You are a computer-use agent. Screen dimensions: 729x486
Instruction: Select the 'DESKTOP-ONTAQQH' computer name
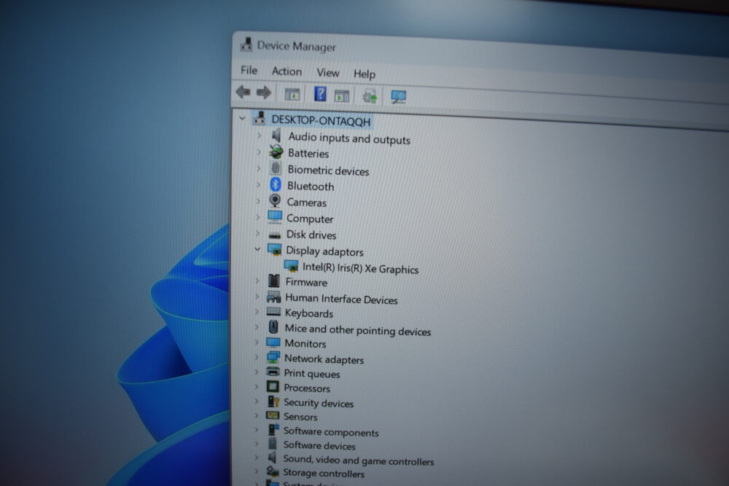[x=321, y=120]
